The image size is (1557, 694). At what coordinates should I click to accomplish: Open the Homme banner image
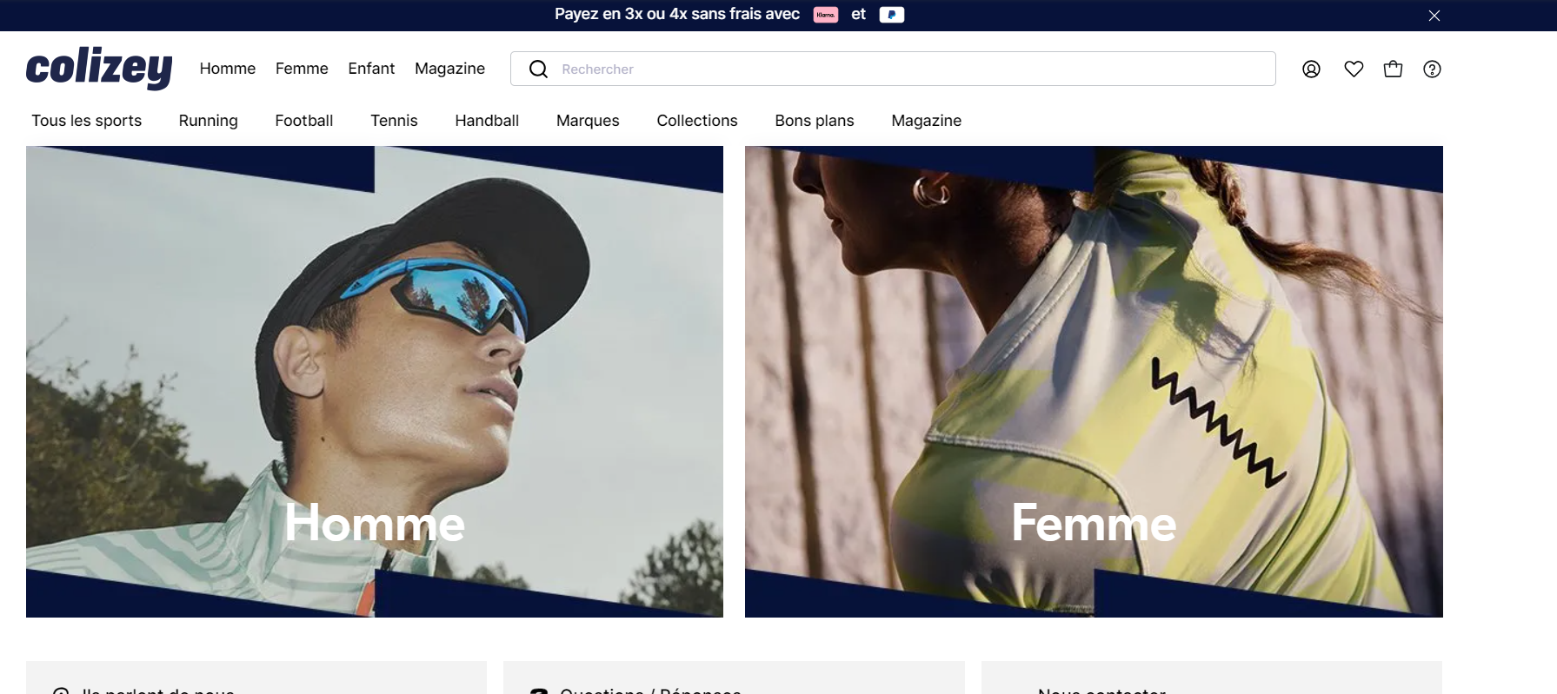375,382
